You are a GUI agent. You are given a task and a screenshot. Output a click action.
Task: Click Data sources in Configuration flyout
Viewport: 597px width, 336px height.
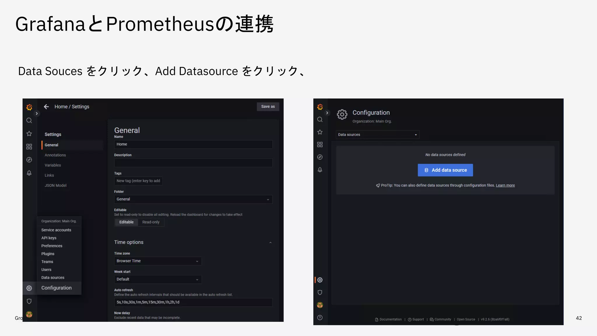click(53, 278)
